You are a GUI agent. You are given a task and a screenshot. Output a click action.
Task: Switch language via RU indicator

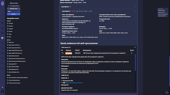coord(2,87)
